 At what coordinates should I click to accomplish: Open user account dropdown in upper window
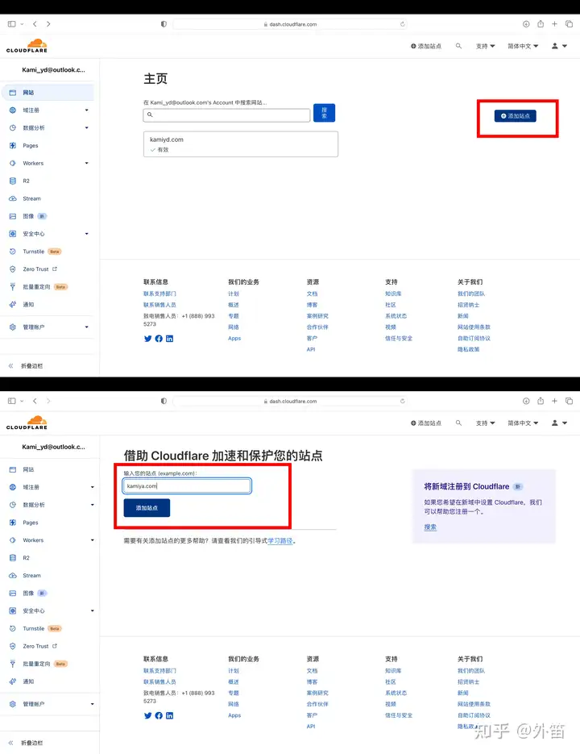click(x=559, y=46)
